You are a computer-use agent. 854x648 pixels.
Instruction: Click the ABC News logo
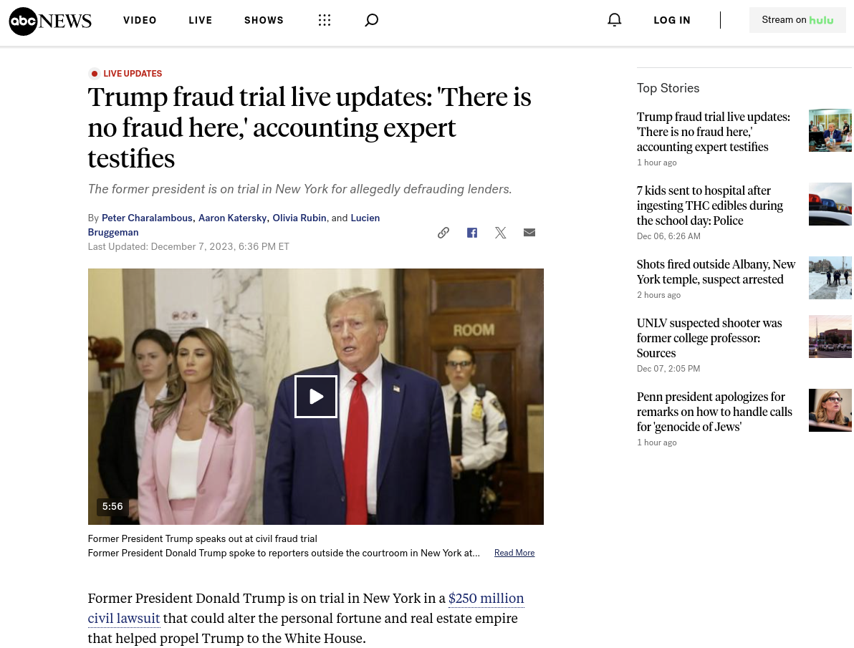pyautogui.click(x=50, y=21)
